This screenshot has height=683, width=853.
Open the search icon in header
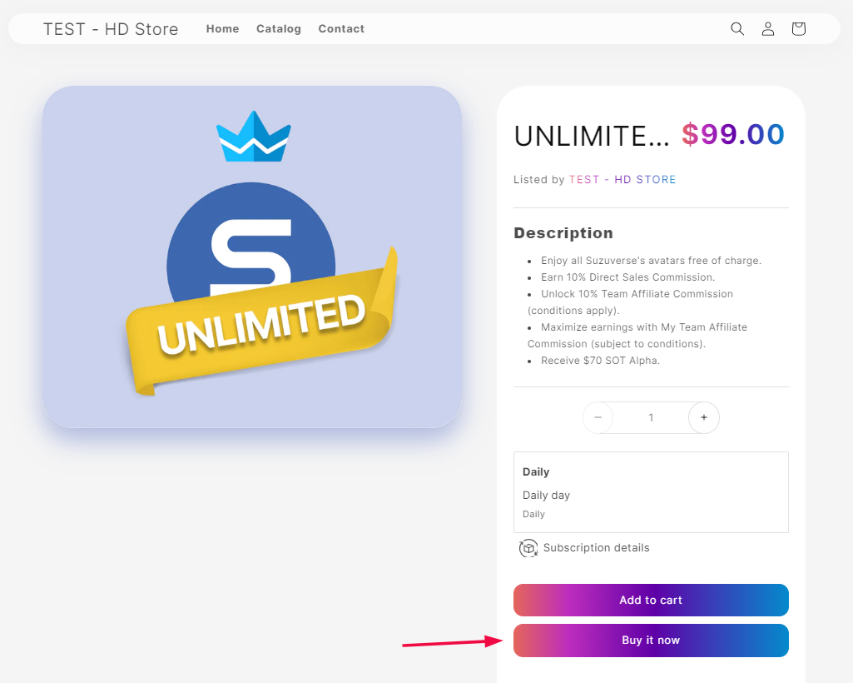click(737, 29)
